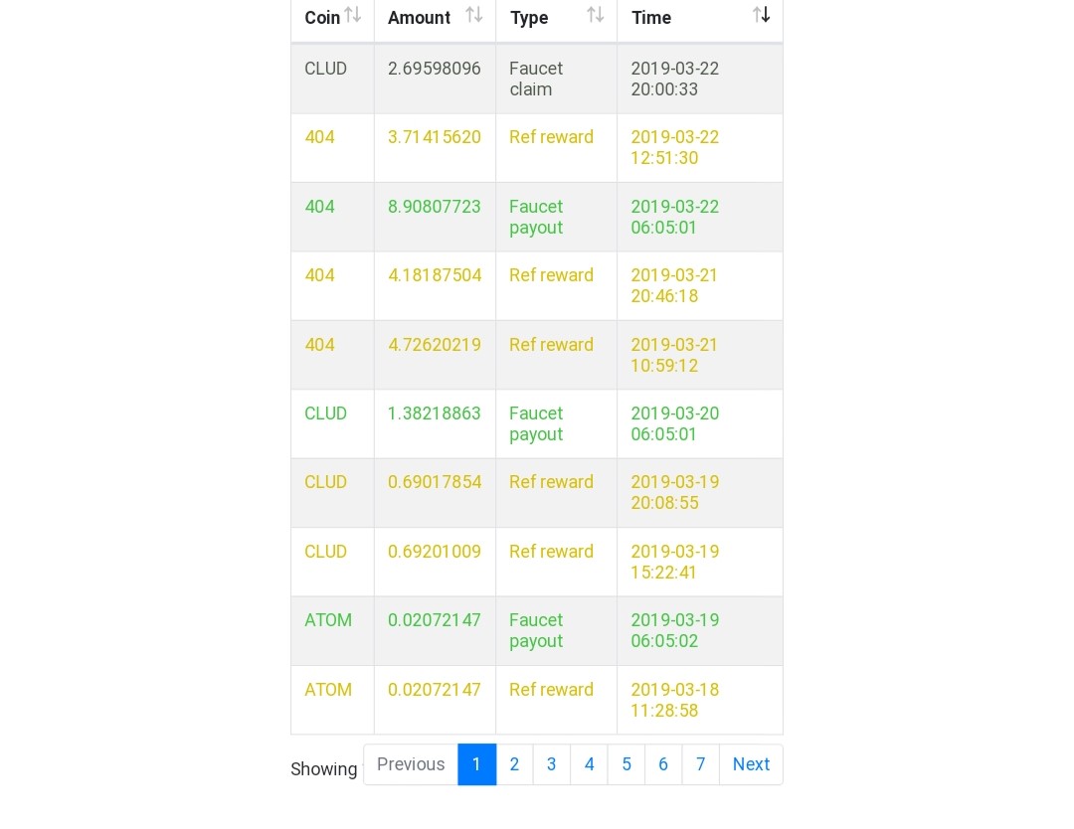This screenshot has width=1074, height=829.
Task: Click time 2019-03-20 06:05:01
Action: (x=674, y=423)
